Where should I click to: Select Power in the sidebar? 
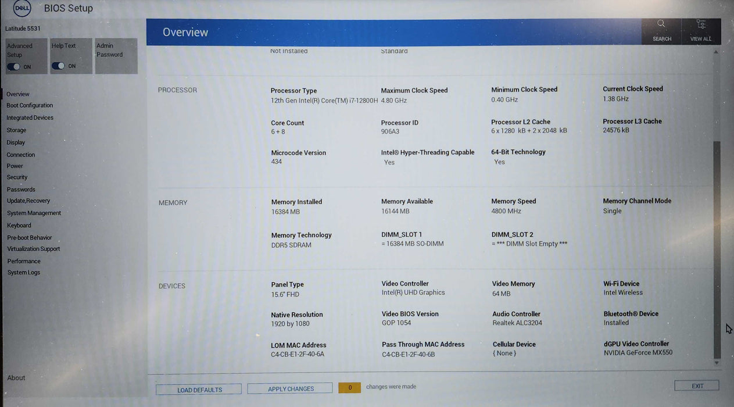(15, 166)
